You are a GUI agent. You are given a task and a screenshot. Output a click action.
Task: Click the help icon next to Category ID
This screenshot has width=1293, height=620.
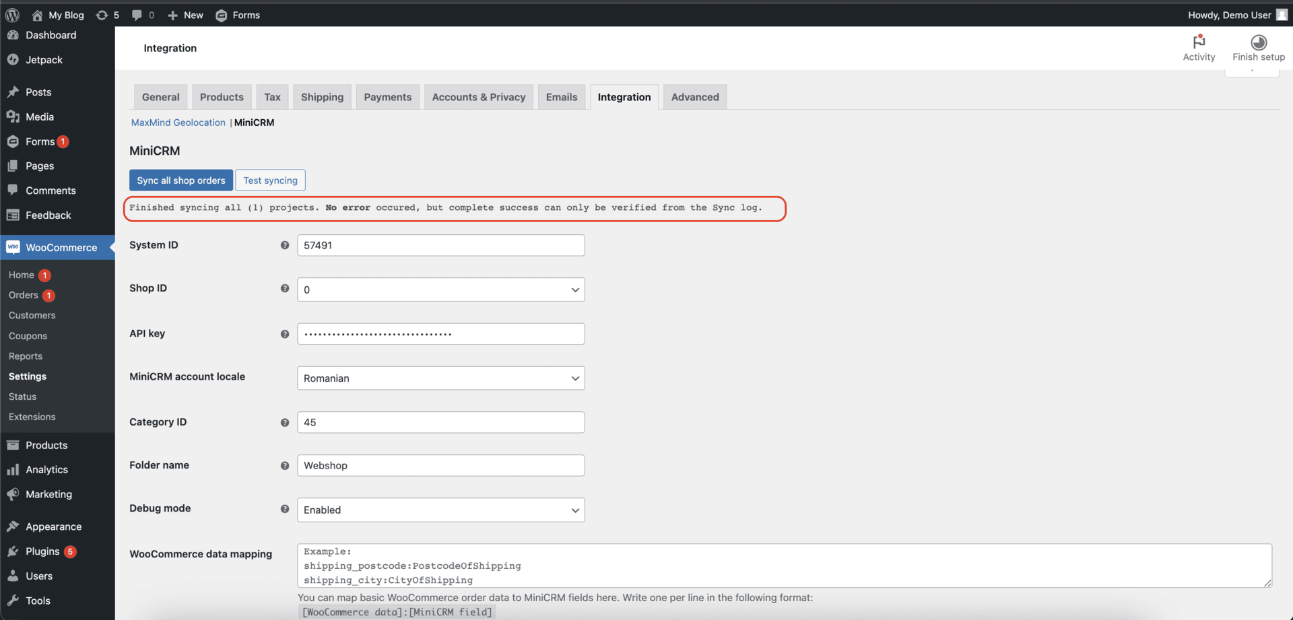285,423
